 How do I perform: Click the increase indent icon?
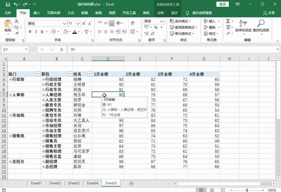124,32
